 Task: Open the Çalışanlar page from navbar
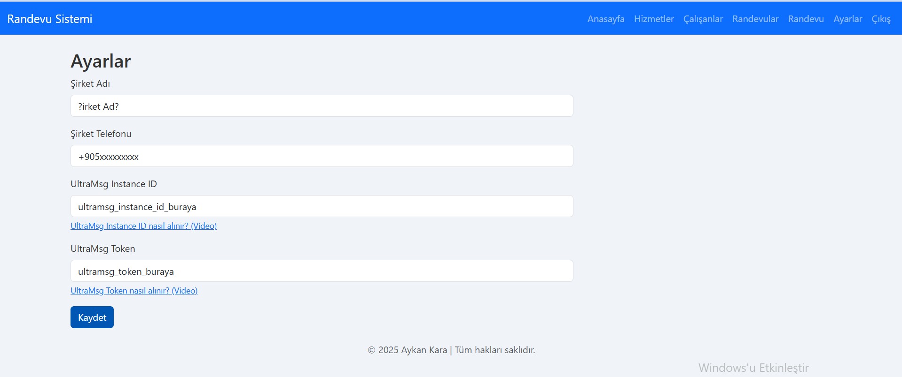pos(703,19)
